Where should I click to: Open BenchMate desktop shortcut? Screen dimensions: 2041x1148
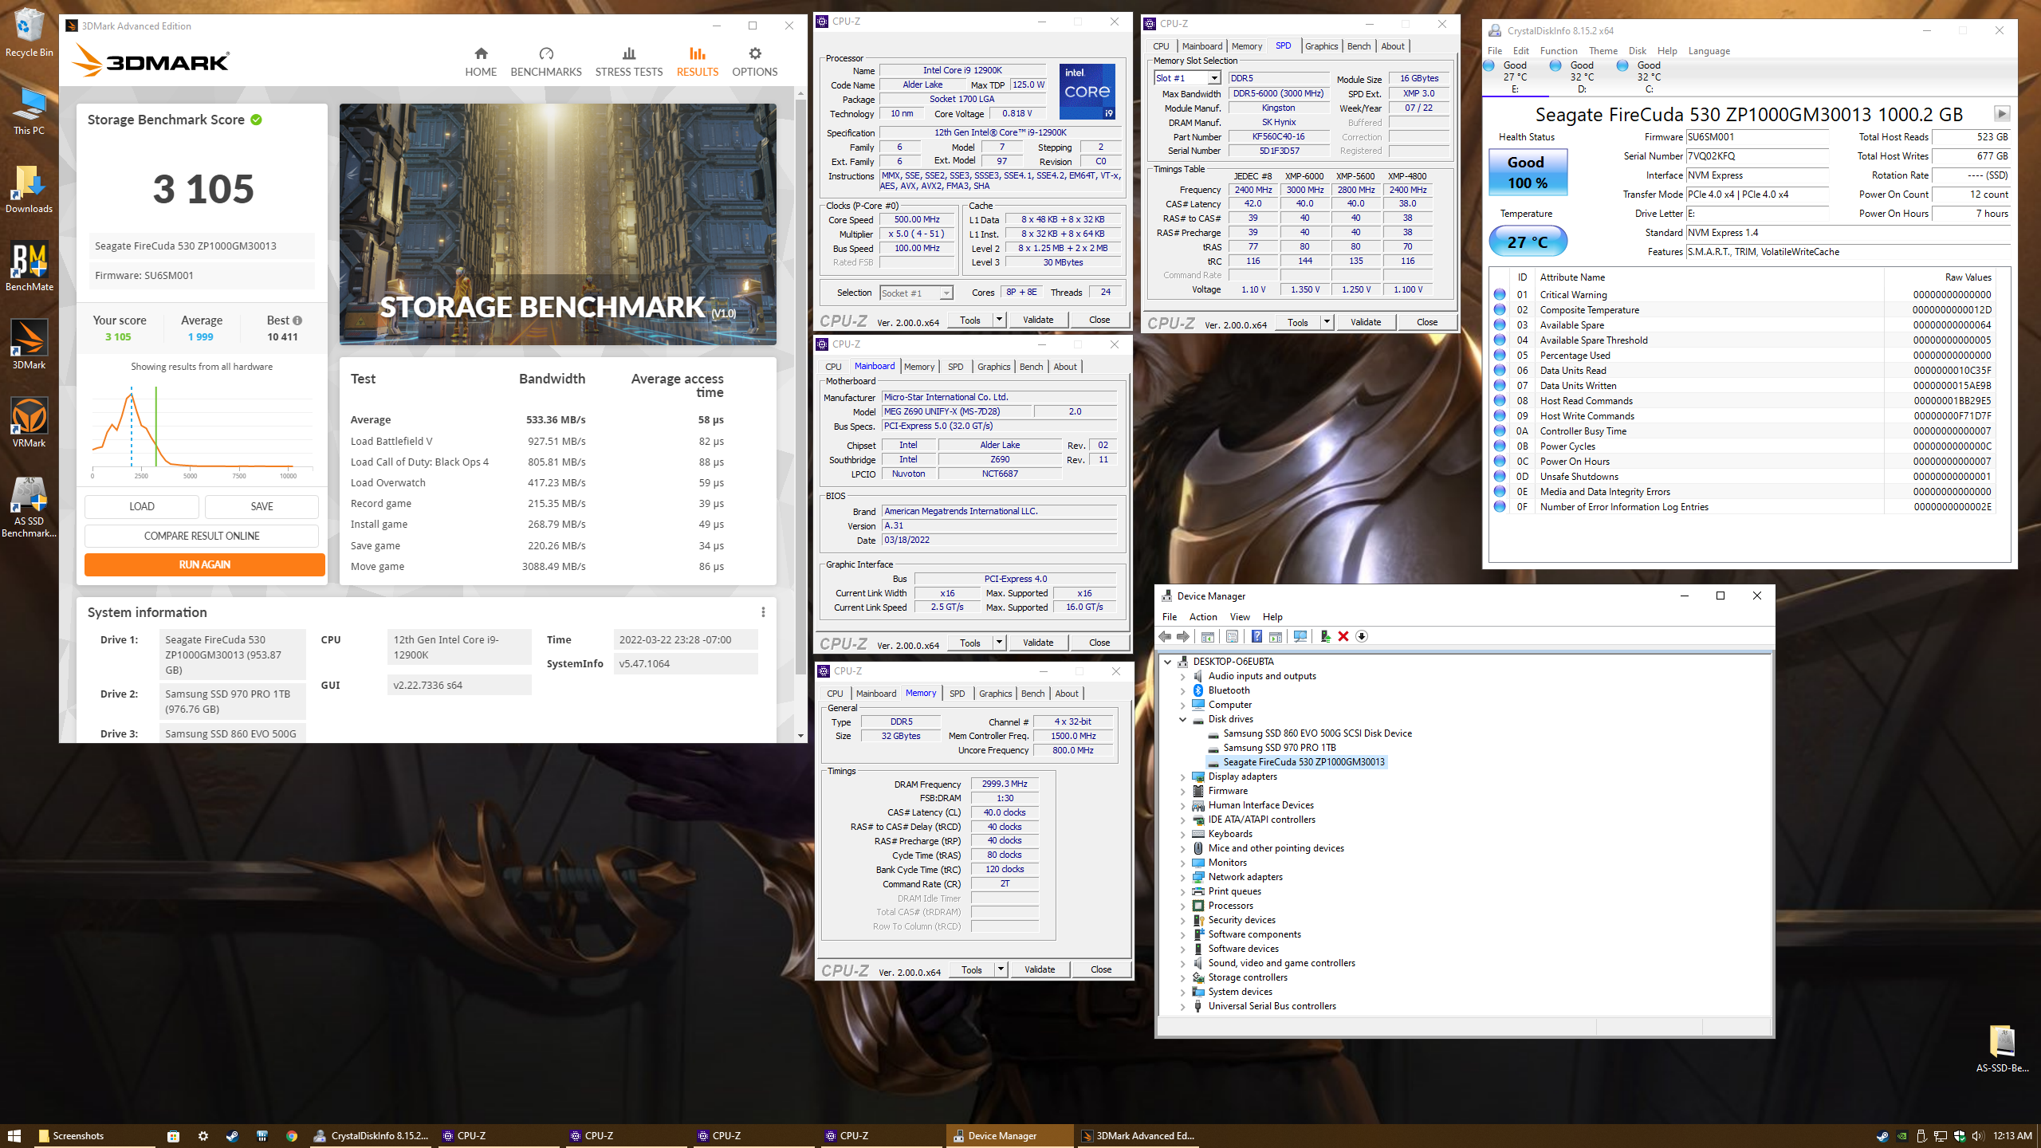tap(29, 267)
